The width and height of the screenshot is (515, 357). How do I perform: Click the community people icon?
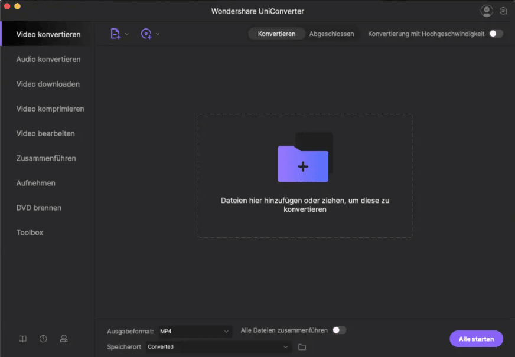(64, 339)
